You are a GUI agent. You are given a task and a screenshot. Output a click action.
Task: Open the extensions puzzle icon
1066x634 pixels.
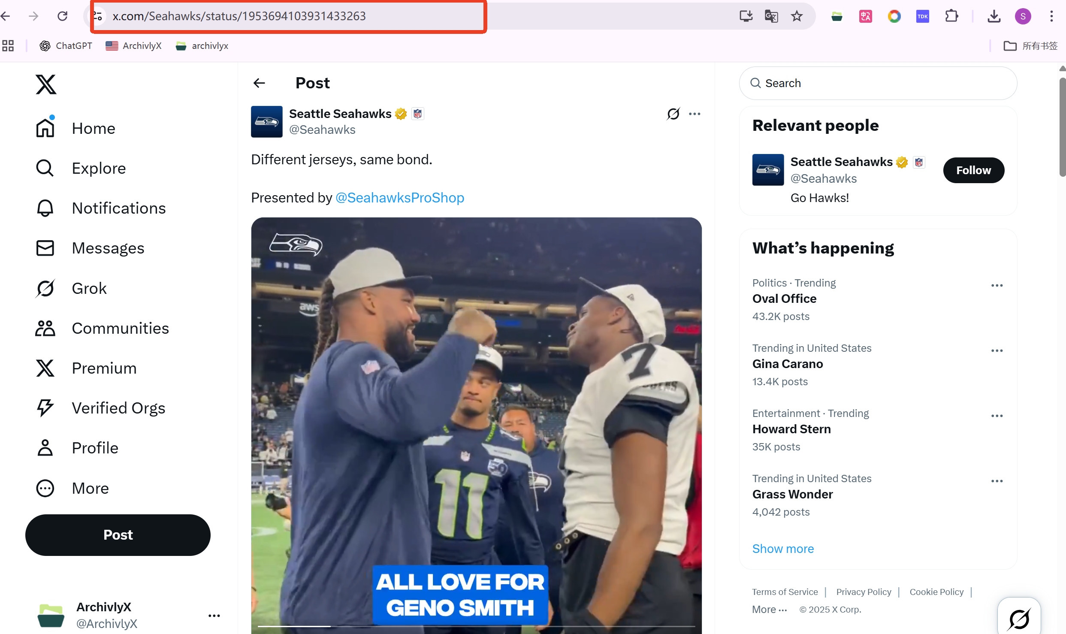pyautogui.click(x=951, y=16)
